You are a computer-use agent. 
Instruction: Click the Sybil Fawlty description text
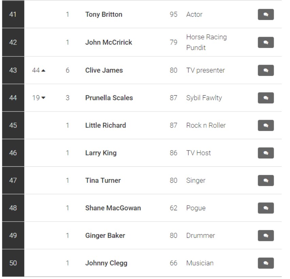pos(204,98)
